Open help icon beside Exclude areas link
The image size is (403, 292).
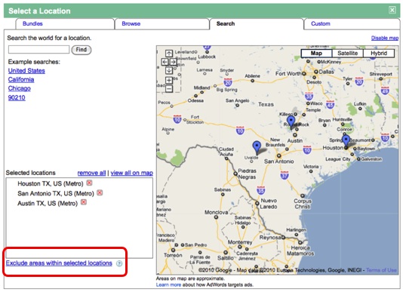(119, 263)
